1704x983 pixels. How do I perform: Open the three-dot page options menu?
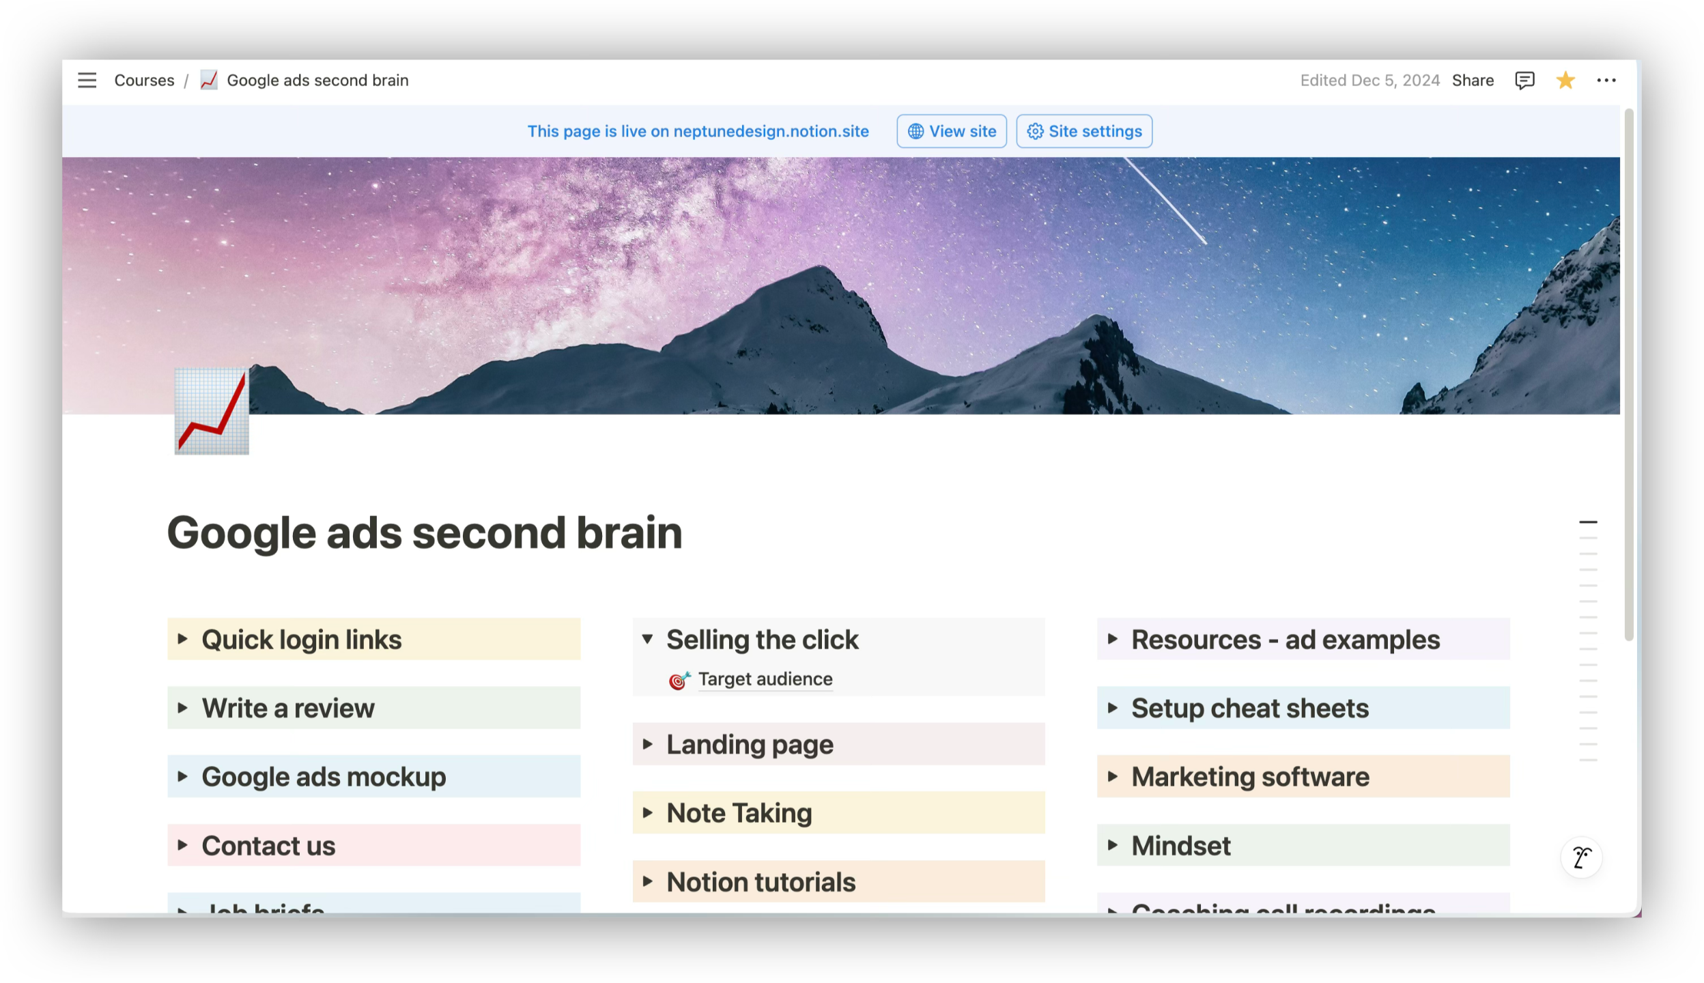coord(1606,81)
